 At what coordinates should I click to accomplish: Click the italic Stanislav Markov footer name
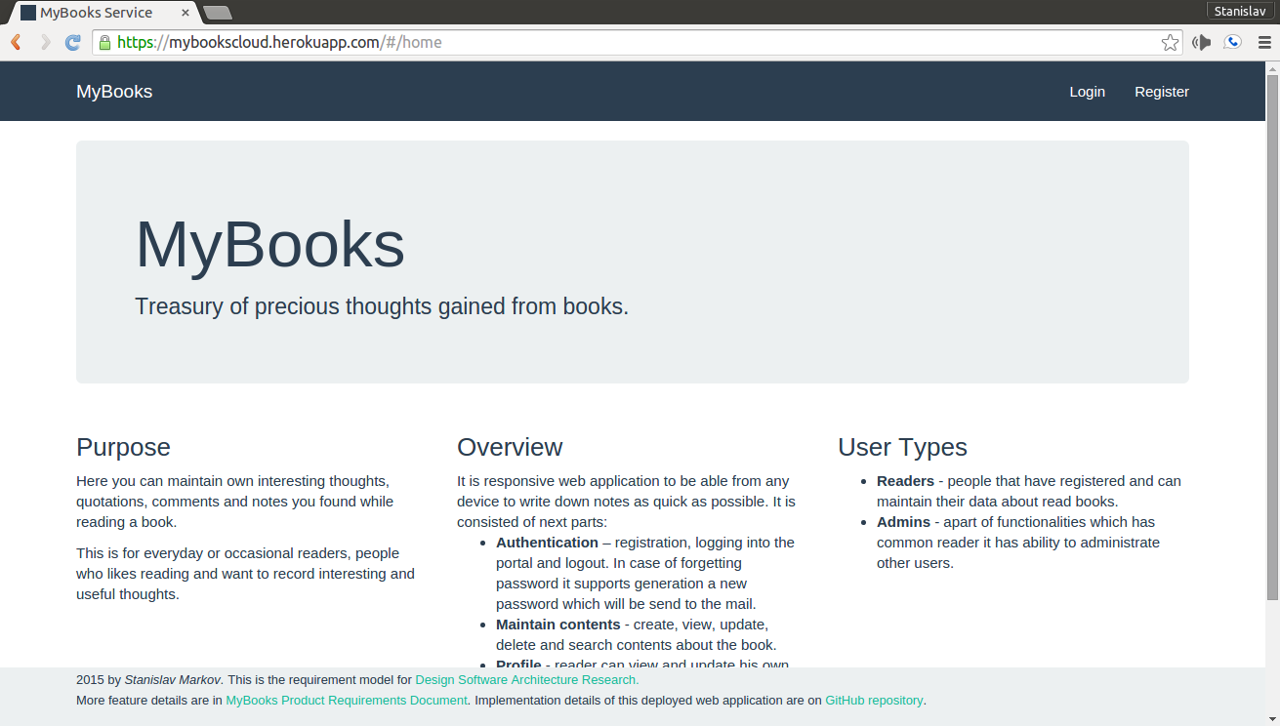[x=173, y=680]
